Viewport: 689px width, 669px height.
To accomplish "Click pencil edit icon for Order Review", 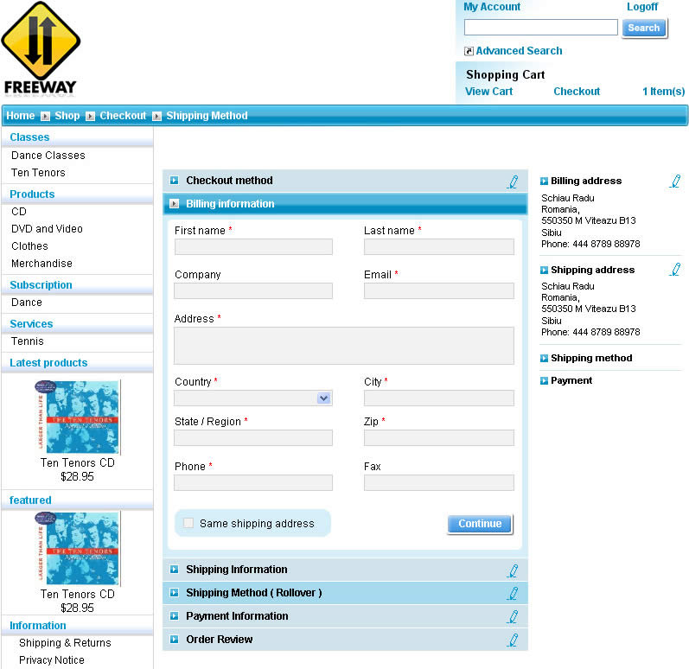I will pyautogui.click(x=513, y=640).
